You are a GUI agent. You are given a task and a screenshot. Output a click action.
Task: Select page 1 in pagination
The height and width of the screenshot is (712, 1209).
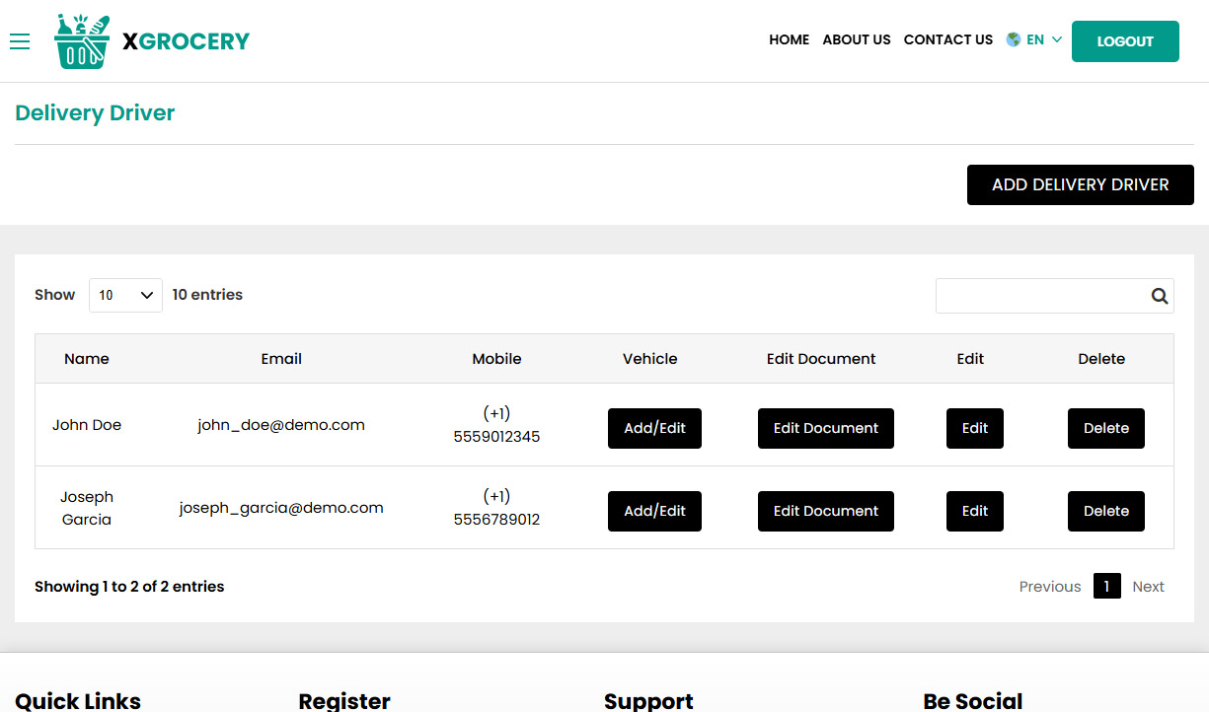tap(1106, 587)
